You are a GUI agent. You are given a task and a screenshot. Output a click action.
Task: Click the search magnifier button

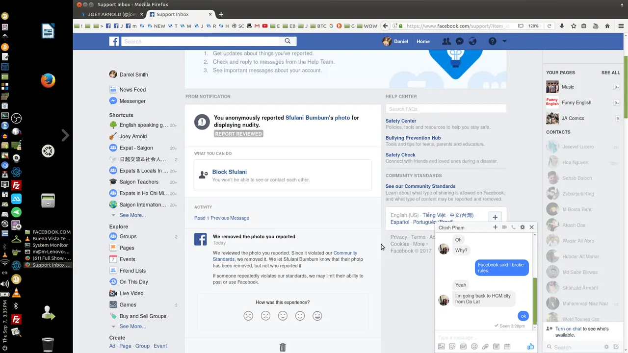(x=288, y=41)
